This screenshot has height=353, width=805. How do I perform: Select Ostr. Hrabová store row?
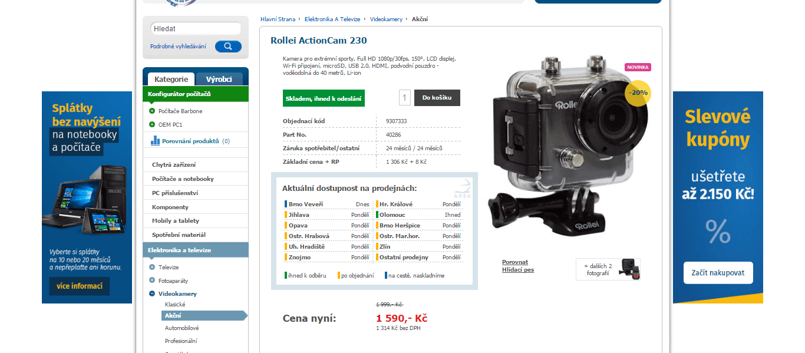coord(327,236)
